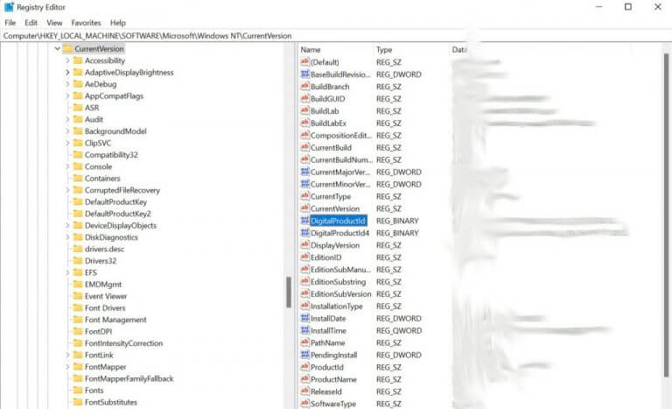This screenshot has width=672, height=409.
Task: Expand the CorruptedFileRecovery key
Action: [67, 190]
